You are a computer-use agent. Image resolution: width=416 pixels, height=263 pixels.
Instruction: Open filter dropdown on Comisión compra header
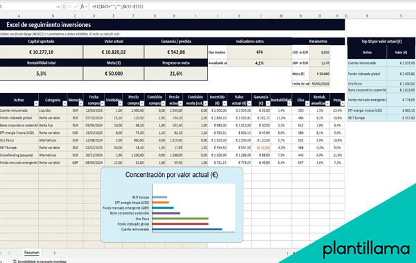(163, 103)
